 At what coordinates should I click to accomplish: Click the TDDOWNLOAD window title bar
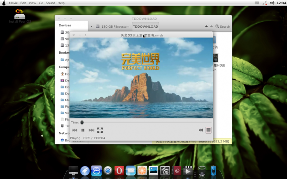(143, 19)
